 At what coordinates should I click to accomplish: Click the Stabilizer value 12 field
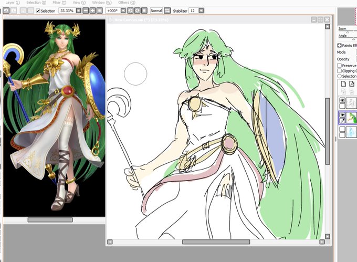193,11
